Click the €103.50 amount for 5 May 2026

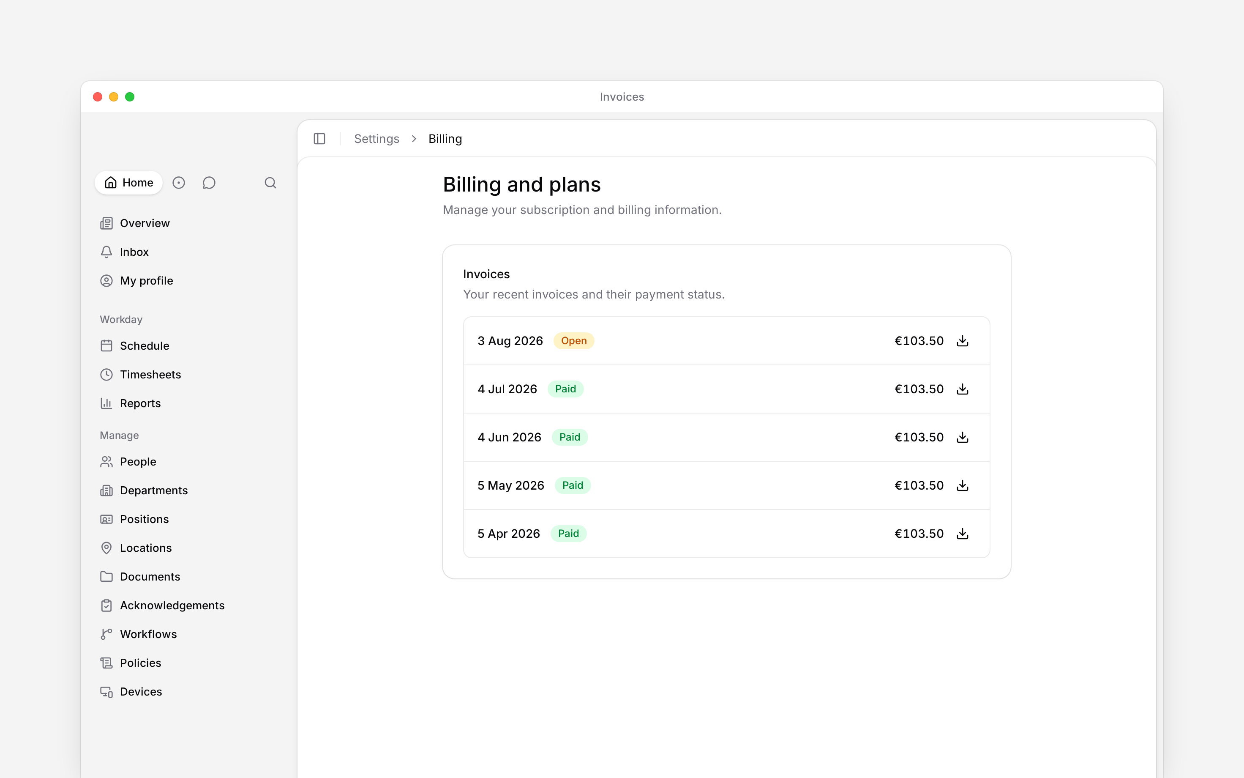(919, 485)
